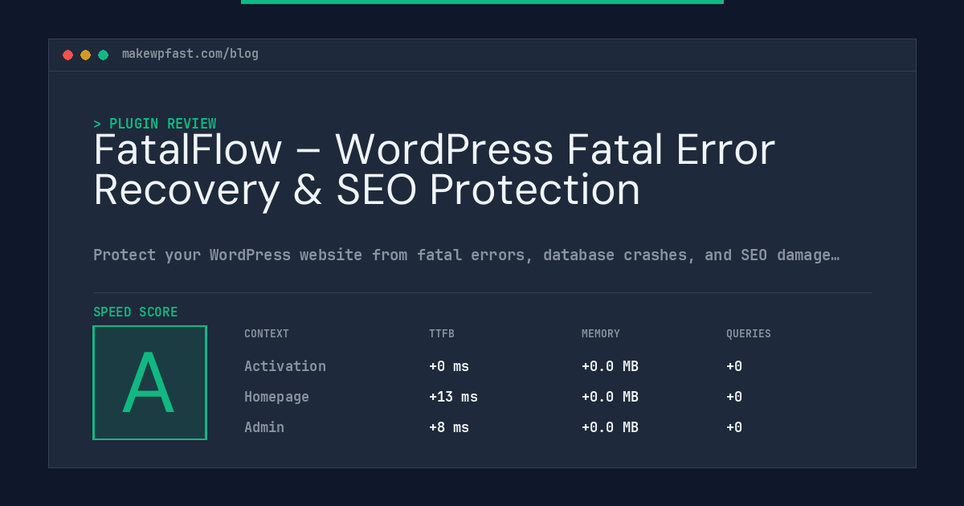Select the Homepage row label
Screen dimensions: 964x506
click(276, 397)
